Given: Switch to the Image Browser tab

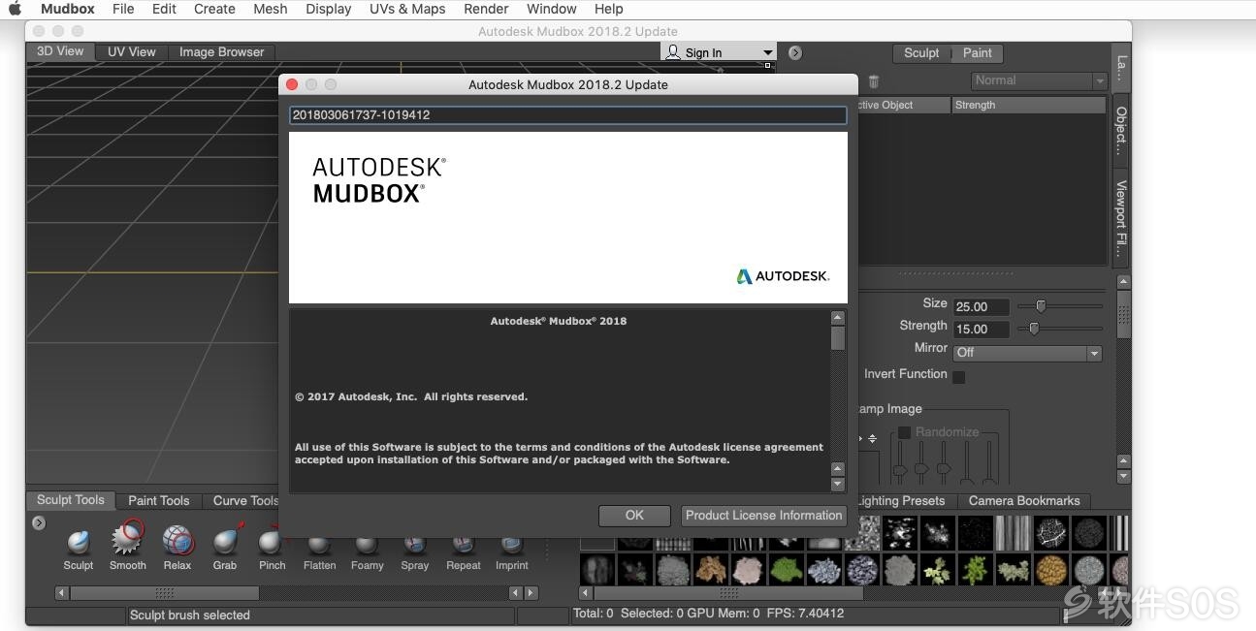Looking at the screenshot, I should click(221, 52).
